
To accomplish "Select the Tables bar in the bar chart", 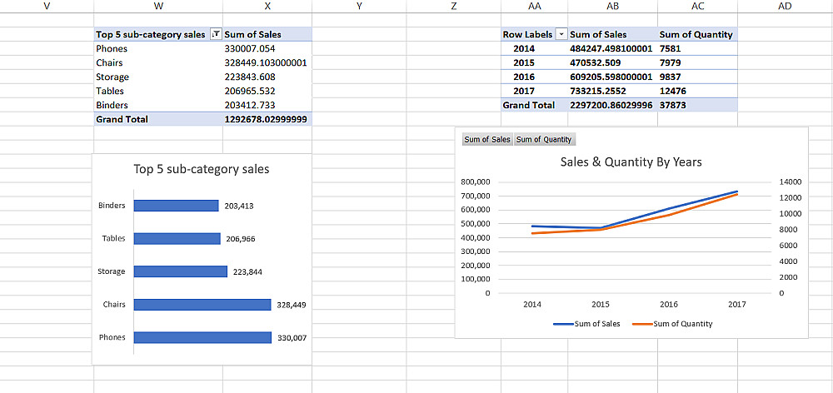I will pos(177,238).
